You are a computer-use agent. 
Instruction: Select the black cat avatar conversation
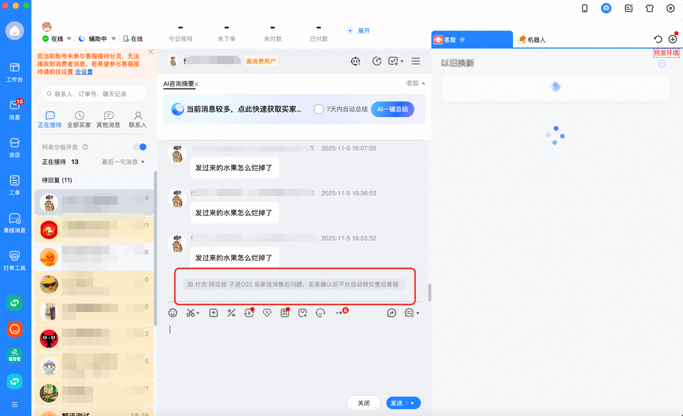[x=94, y=339]
